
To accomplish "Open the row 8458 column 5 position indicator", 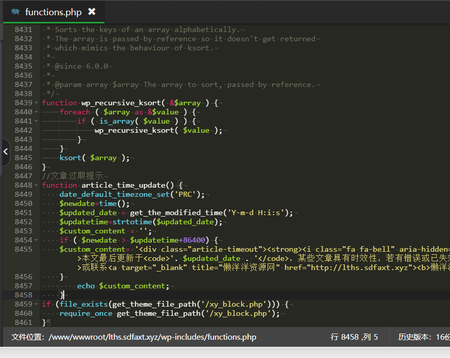I will tap(354, 337).
